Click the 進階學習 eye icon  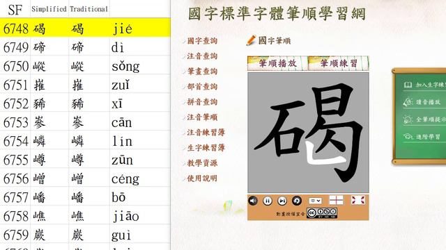408,137
